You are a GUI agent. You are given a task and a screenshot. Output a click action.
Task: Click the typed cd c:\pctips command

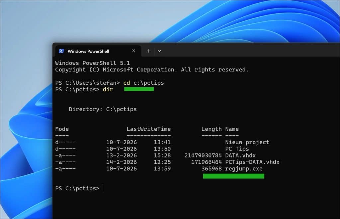143,83
